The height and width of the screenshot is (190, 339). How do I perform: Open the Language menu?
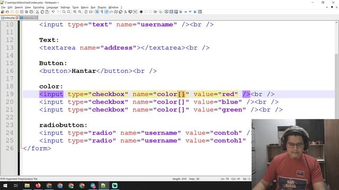(52, 7)
